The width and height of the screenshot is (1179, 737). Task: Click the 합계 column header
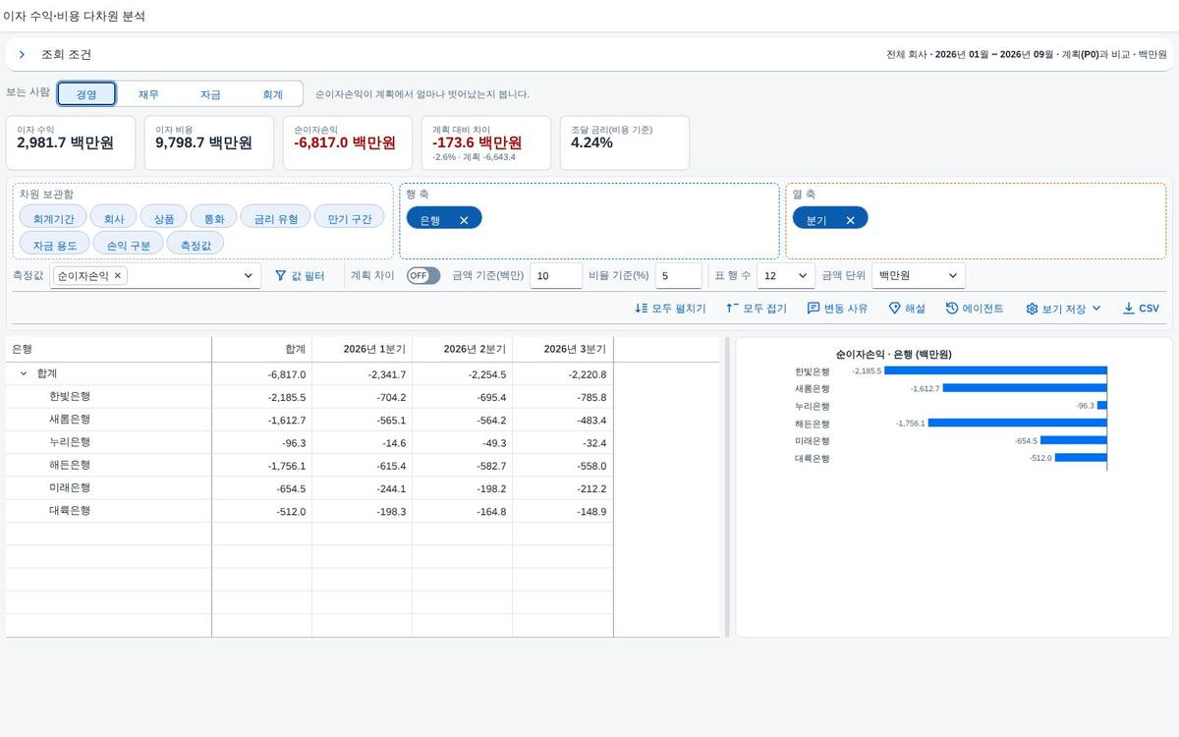262,349
